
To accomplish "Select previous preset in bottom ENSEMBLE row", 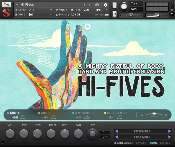I will coord(116,137).
